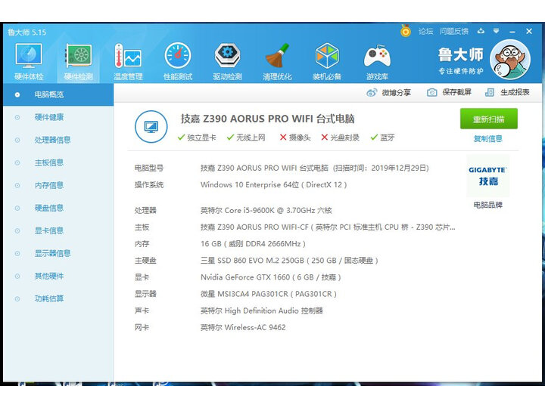Click the 鲁大师 5.15 title text
Screen dimensions: 545x408
(26, 32)
